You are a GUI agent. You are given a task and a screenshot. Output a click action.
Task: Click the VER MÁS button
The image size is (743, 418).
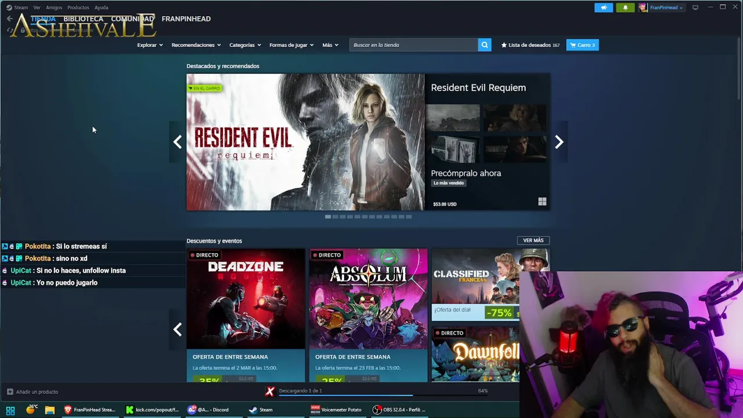click(533, 240)
